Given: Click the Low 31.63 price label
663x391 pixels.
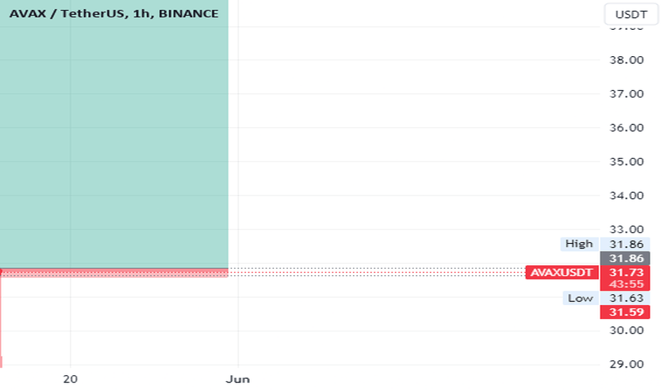Looking at the screenshot, I should tap(606, 298).
